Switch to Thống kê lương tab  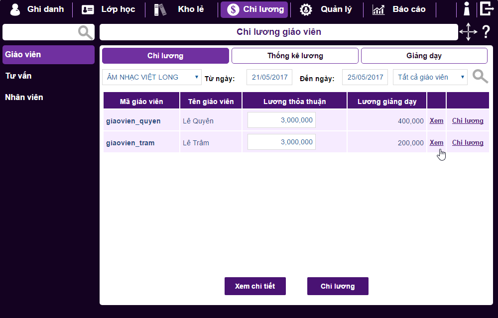point(295,56)
